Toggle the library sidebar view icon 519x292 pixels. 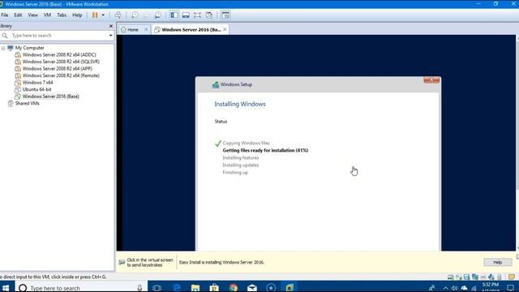click(x=174, y=15)
